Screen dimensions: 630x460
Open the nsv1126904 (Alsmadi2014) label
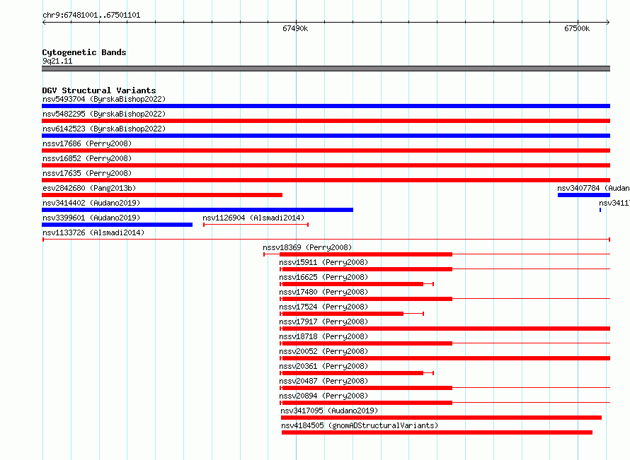[253, 218]
